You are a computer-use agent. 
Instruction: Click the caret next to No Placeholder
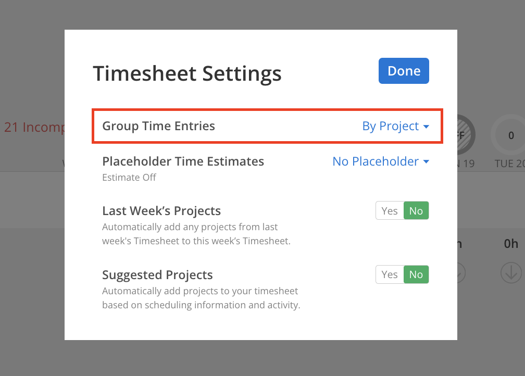pos(427,161)
